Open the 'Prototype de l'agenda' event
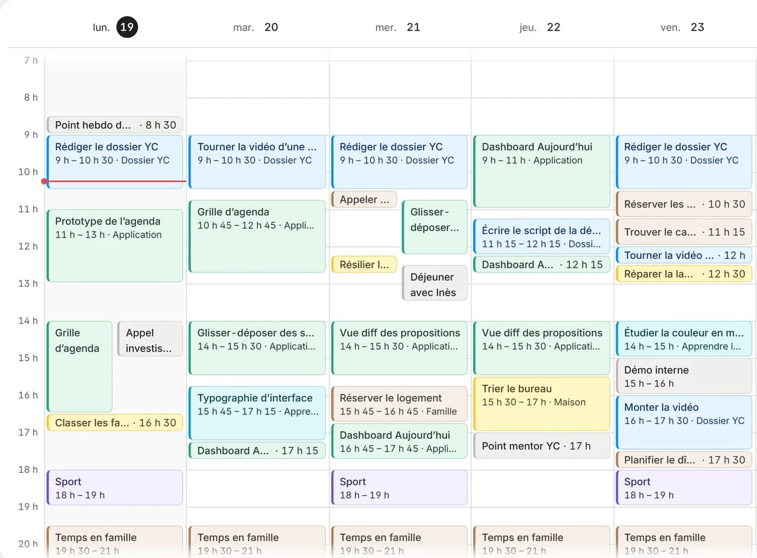Image resolution: width=757 pixels, height=558 pixels. tap(115, 245)
